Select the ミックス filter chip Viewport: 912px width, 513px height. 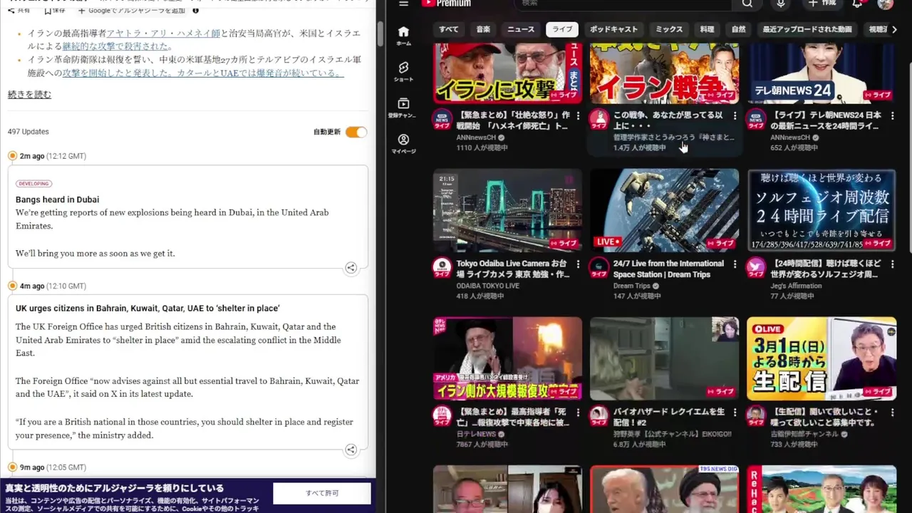669,29
